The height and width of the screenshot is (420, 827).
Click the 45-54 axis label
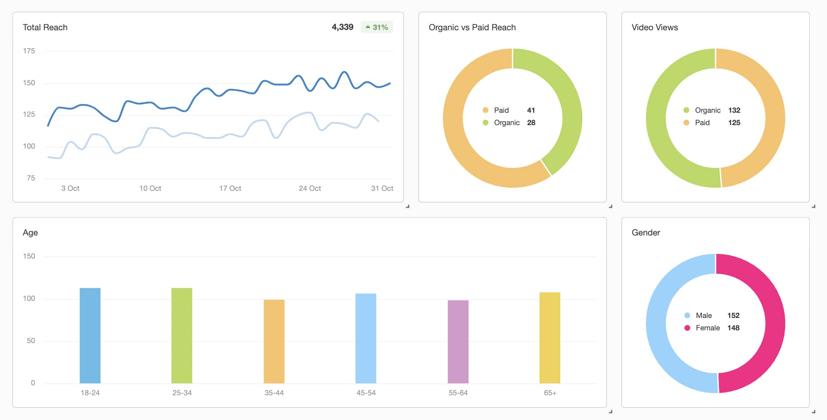pyautogui.click(x=366, y=393)
